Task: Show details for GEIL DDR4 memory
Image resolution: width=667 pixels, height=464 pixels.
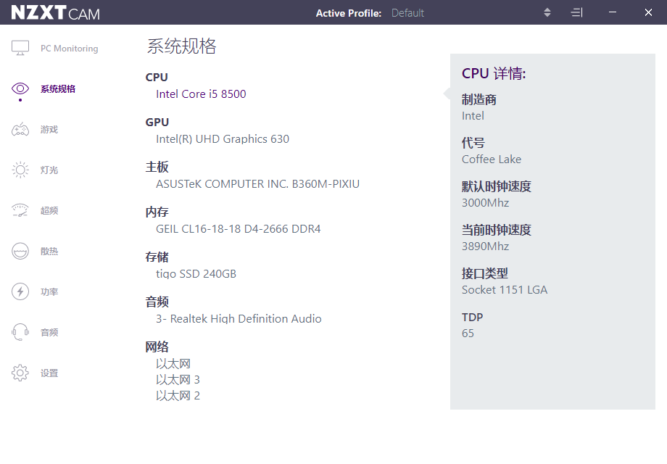Action: click(x=238, y=229)
